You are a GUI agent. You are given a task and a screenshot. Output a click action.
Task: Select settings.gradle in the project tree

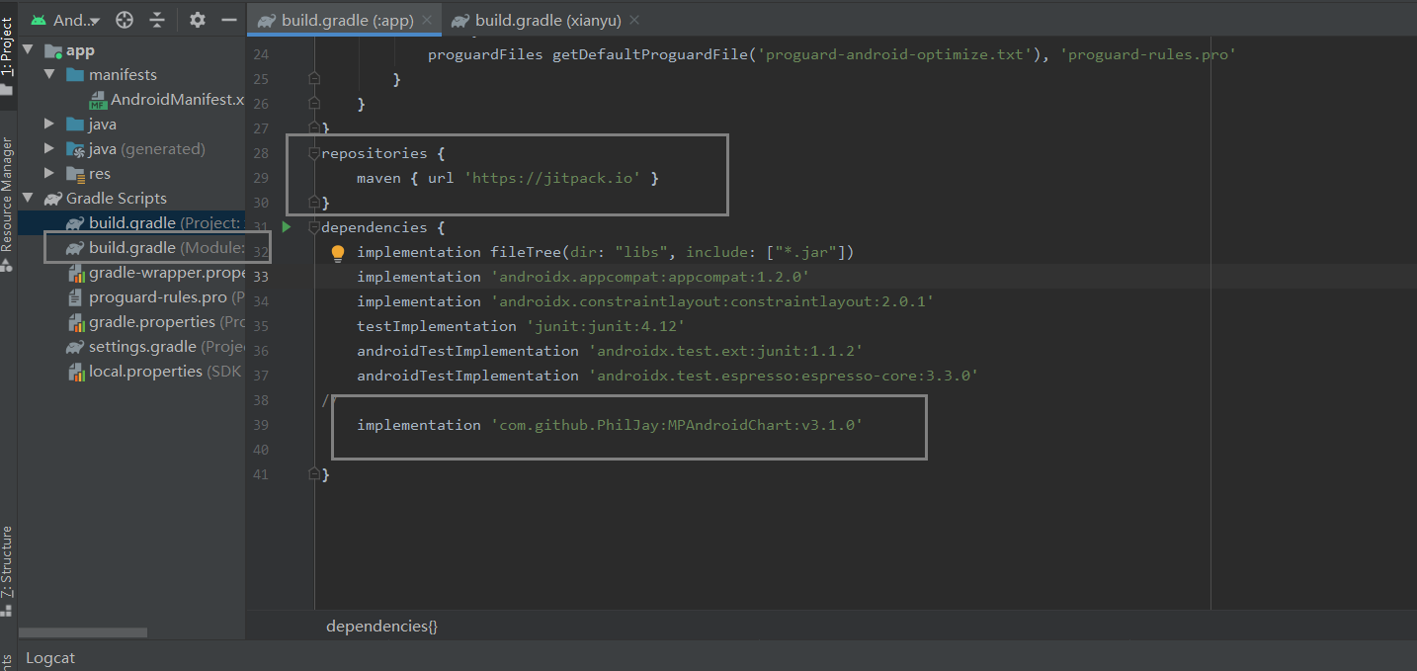tap(142, 347)
